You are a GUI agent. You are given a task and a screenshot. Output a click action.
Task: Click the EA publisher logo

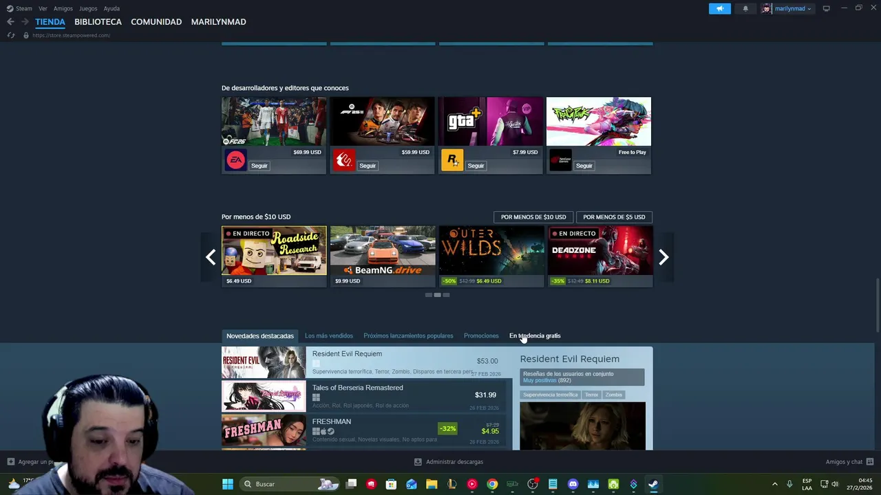click(235, 160)
